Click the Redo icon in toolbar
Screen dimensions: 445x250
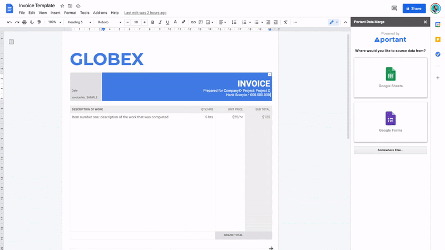tap(17, 22)
